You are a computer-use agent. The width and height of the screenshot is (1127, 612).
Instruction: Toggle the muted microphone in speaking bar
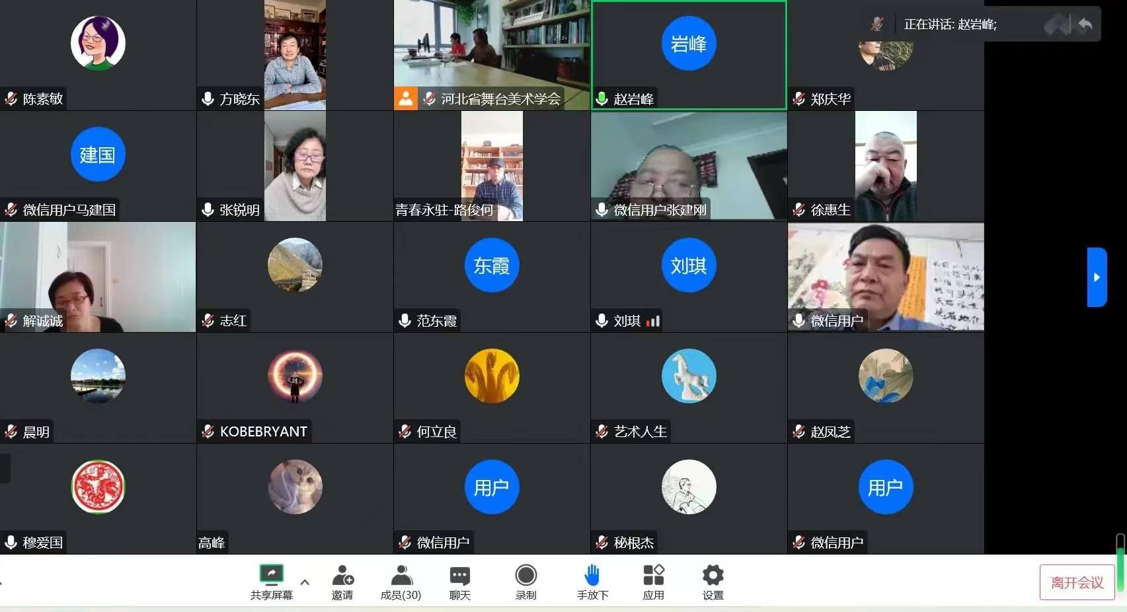tap(877, 24)
